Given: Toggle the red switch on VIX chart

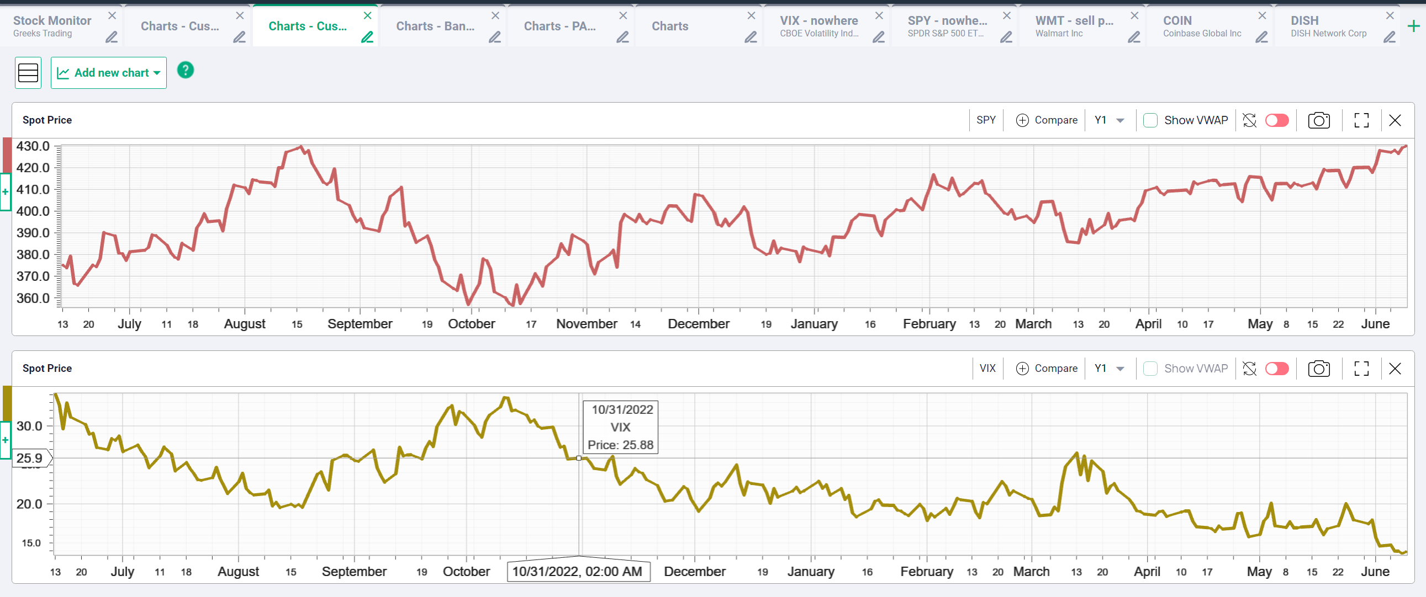Looking at the screenshot, I should 1277,369.
